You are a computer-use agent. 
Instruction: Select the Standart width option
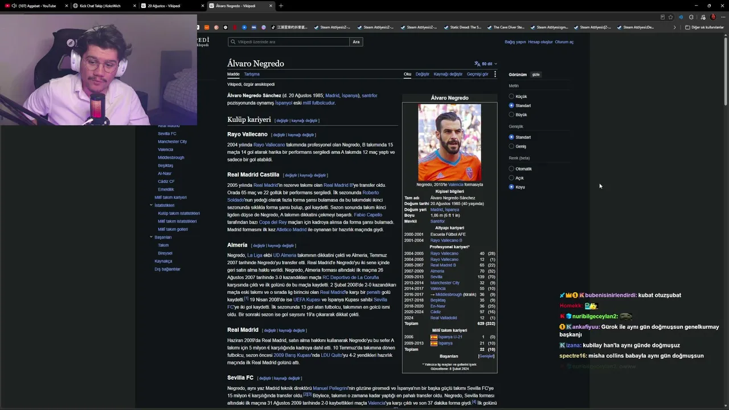511,137
